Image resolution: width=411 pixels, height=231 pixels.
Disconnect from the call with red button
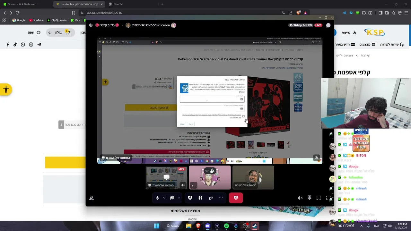click(236, 198)
